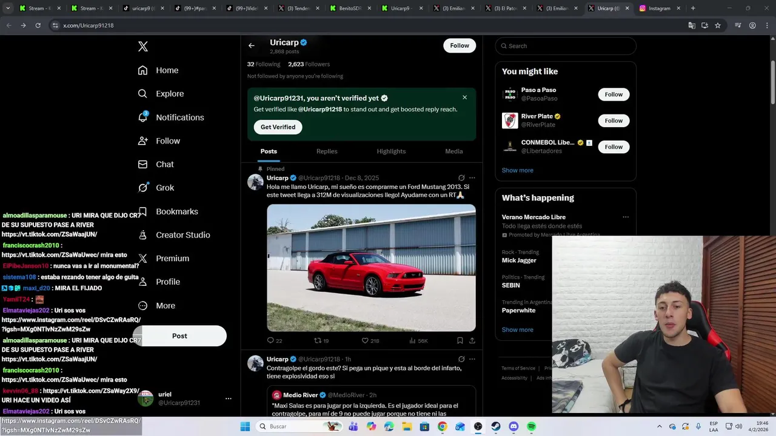Open more options for Verano Mercado Libre trend
This screenshot has height=436, width=776.
626,217
